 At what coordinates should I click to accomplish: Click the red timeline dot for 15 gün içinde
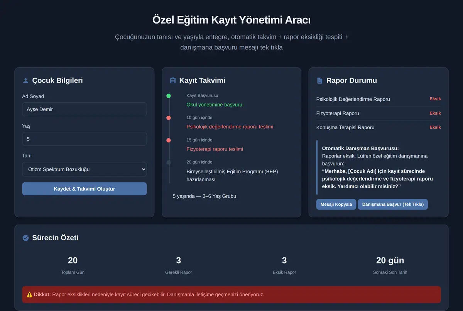169,140
